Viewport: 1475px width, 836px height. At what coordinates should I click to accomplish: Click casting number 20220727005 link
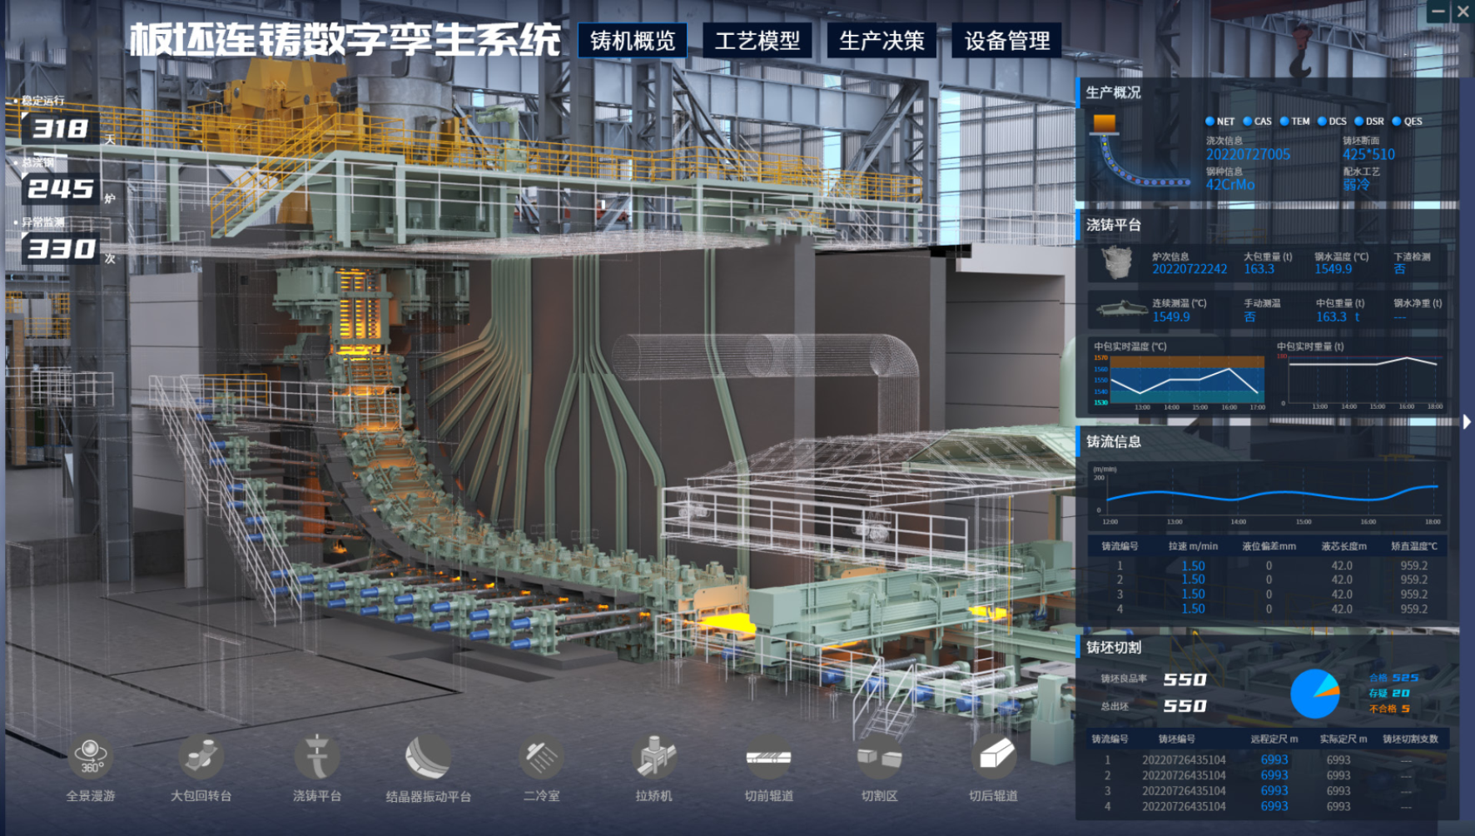[1248, 155]
